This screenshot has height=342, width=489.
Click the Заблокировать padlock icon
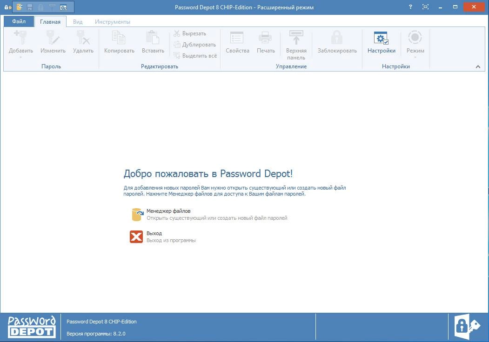coord(337,38)
